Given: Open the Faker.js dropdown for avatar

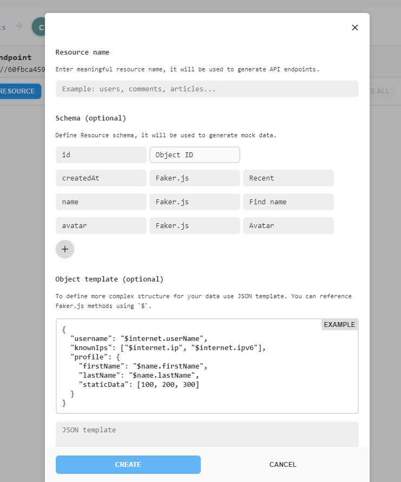Looking at the screenshot, I should [194, 226].
